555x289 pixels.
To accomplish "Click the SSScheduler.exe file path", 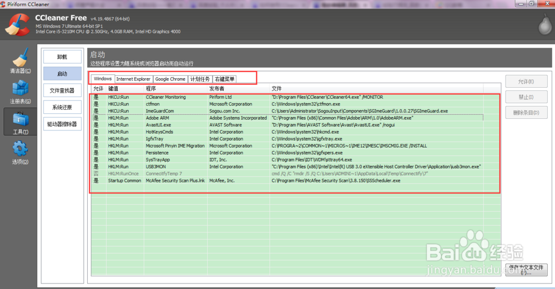I will tap(336, 180).
